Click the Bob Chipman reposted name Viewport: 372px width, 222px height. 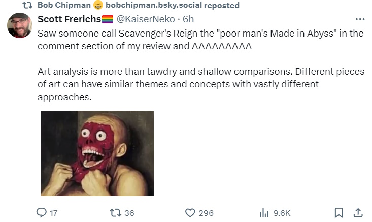click(64, 5)
